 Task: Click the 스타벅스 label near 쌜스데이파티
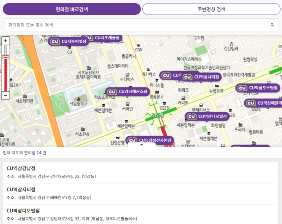(127, 79)
